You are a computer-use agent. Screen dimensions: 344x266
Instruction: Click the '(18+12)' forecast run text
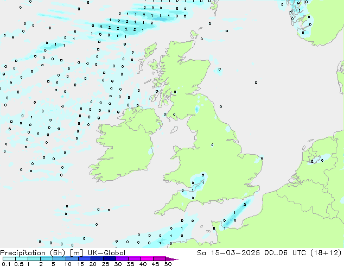tap(326, 253)
